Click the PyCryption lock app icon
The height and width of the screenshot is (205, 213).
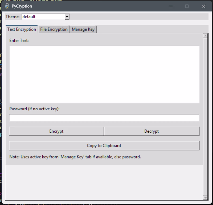point(7,6)
